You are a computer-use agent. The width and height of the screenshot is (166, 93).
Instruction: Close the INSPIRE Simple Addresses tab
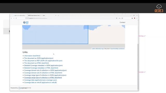point(41,16)
